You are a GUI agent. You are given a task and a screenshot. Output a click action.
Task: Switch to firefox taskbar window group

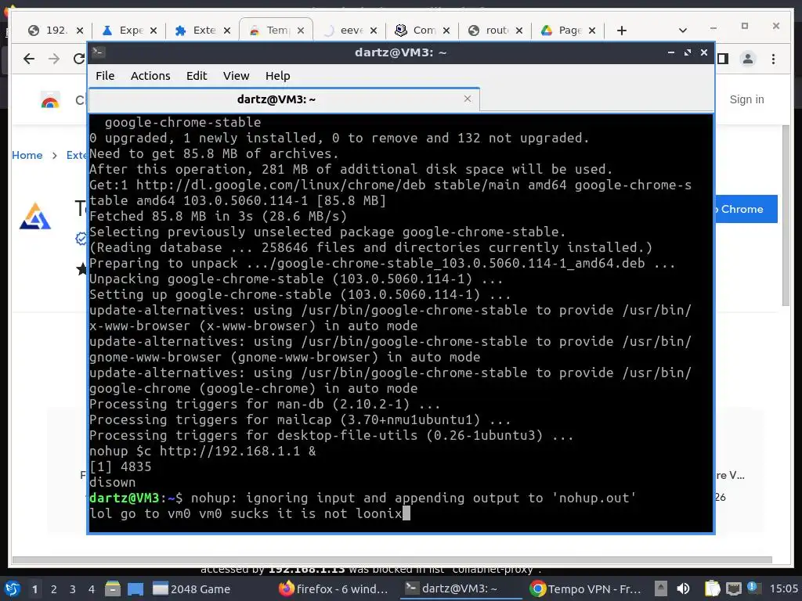pos(334,588)
